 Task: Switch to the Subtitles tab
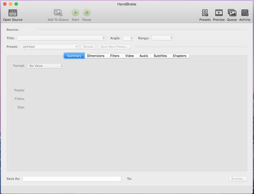(160, 56)
